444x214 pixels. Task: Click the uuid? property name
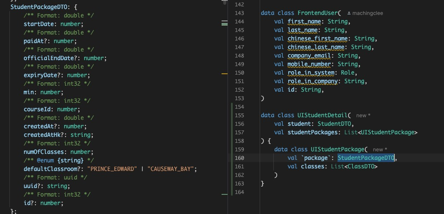click(32, 186)
